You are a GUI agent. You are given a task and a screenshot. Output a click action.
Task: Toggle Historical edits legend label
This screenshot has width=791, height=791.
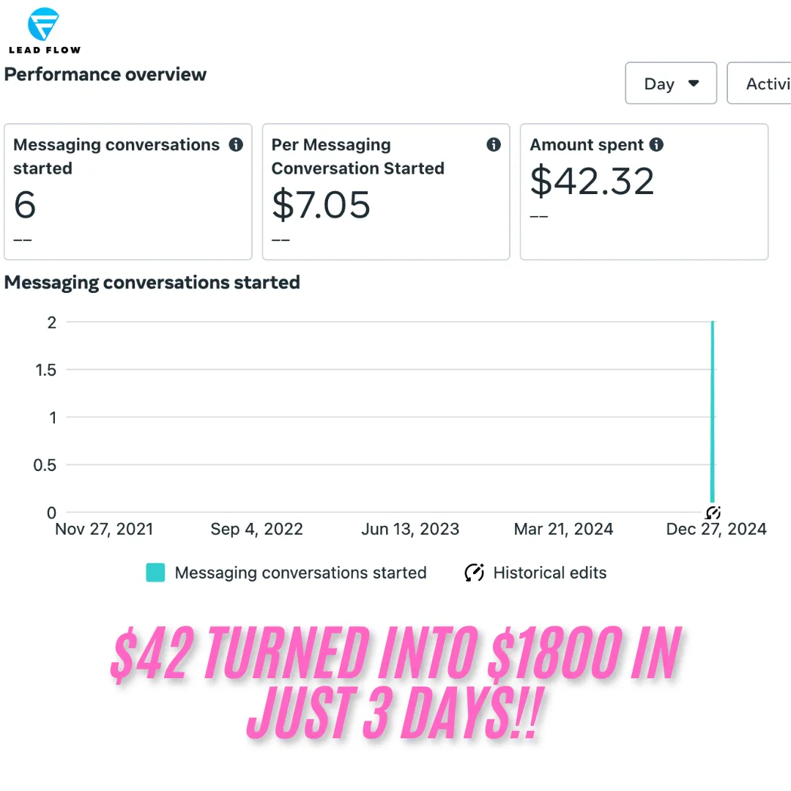pyautogui.click(x=550, y=573)
